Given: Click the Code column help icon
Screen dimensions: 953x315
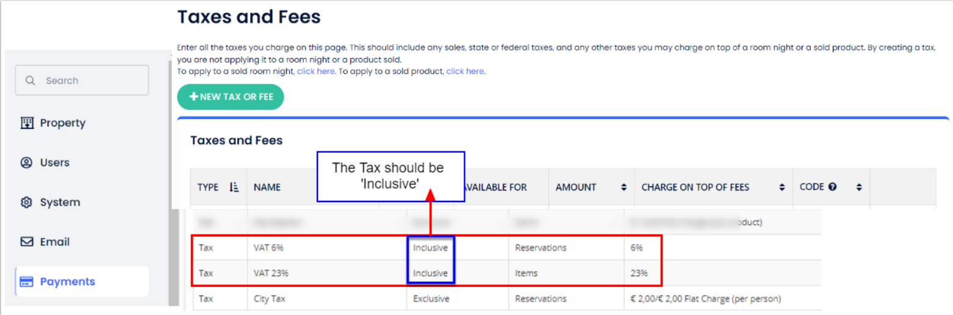Looking at the screenshot, I should click(832, 187).
